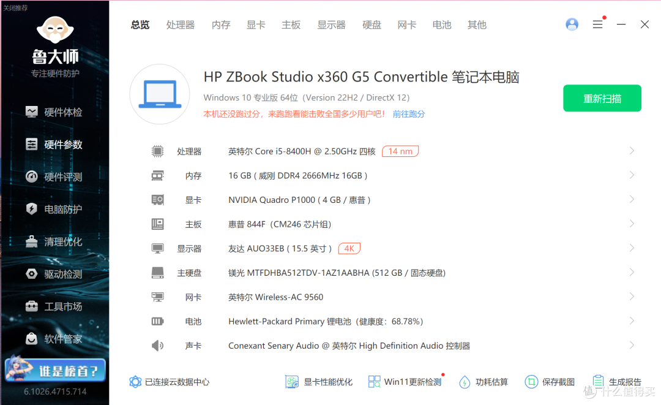Expand the 显卡 row chevron
This screenshot has height=405, width=661.
coord(632,199)
